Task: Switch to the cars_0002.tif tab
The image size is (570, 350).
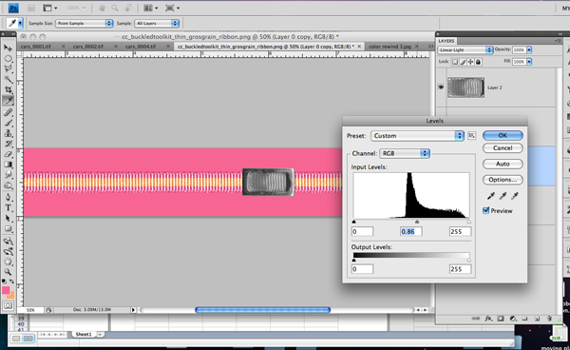Action: (87, 47)
